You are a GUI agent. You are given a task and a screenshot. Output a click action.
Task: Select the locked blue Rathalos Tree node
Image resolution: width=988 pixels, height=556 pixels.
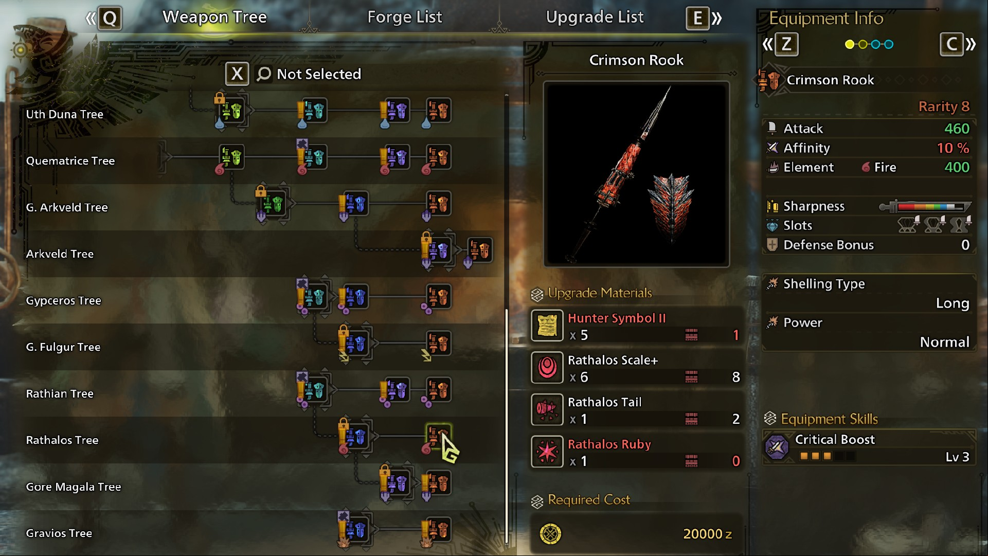[x=356, y=437]
